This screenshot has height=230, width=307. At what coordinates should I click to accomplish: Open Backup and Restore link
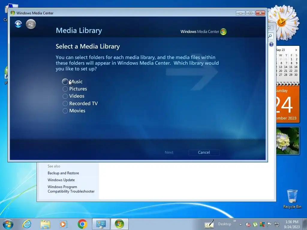point(63,173)
